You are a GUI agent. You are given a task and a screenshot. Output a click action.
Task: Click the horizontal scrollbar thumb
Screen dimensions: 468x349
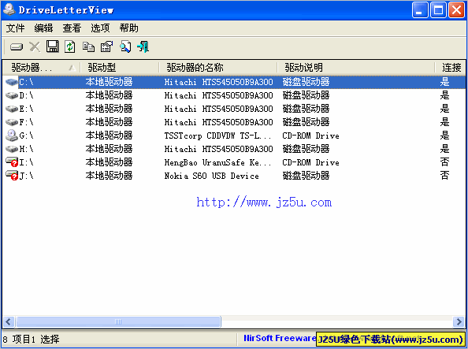(x=118, y=322)
